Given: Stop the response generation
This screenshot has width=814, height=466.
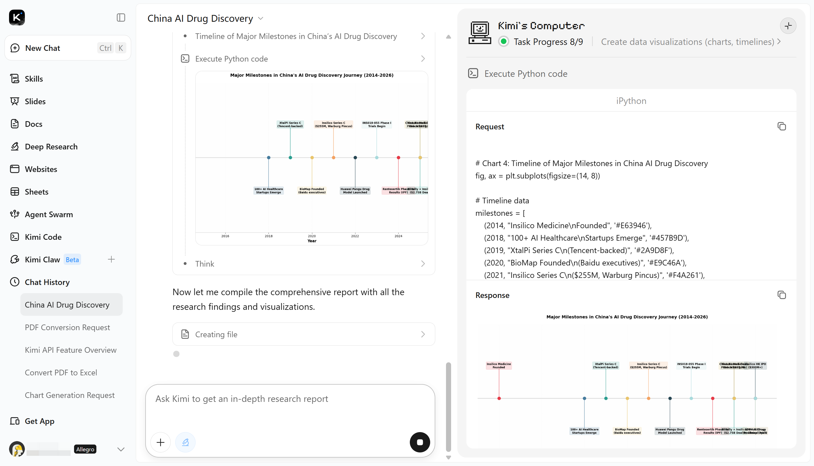Looking at the screenshot, I should pyautogui.click(x=420, y=442).
